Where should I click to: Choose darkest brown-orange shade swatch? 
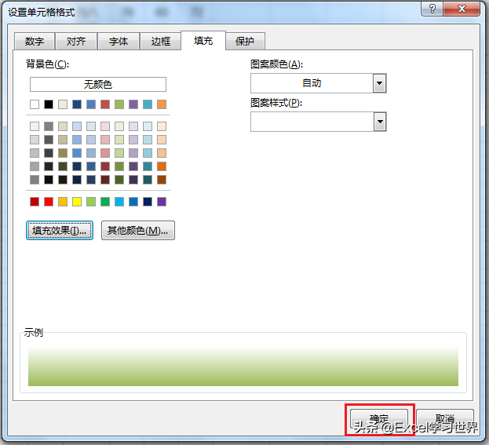[162, 180]
